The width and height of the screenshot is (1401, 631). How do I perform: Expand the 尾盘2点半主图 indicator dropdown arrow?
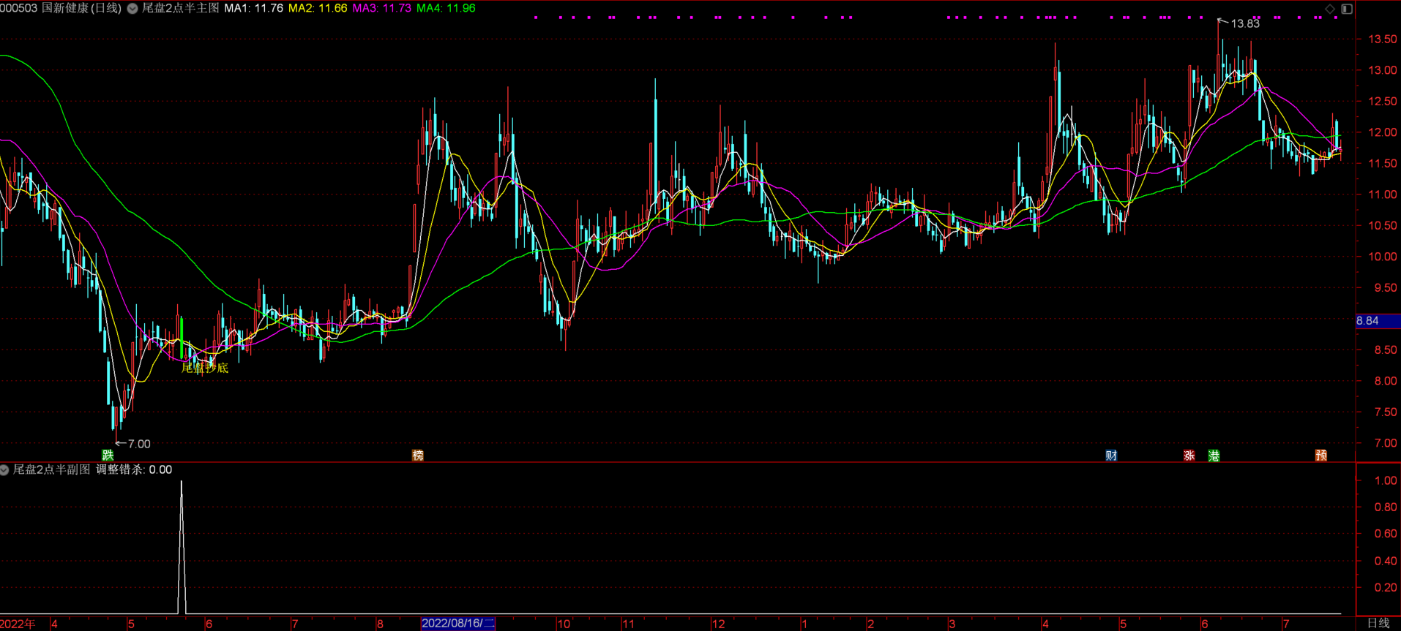coord(132,9)
